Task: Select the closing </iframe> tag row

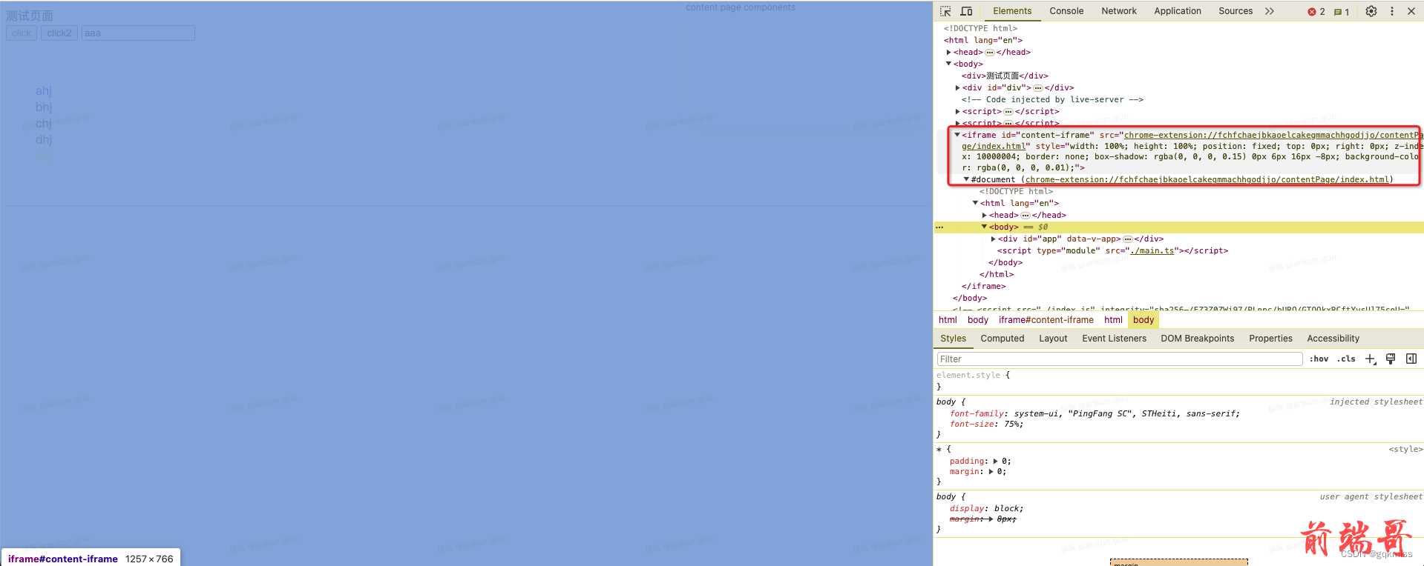Action: pos(984,287)
